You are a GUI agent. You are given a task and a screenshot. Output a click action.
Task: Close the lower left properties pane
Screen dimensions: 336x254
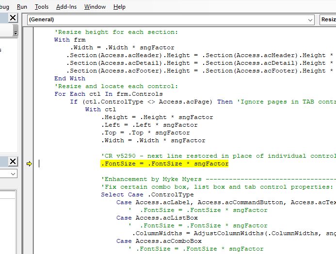pyautogui.click(x=13, y=162)
